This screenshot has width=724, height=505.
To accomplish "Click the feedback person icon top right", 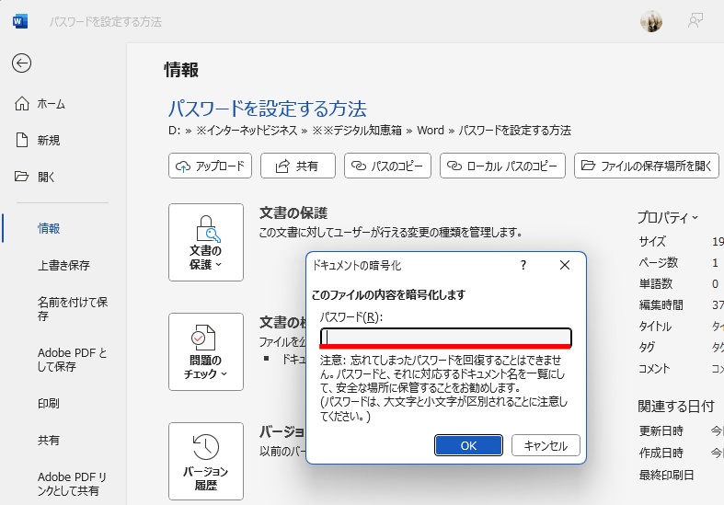I will pos(695,21).
